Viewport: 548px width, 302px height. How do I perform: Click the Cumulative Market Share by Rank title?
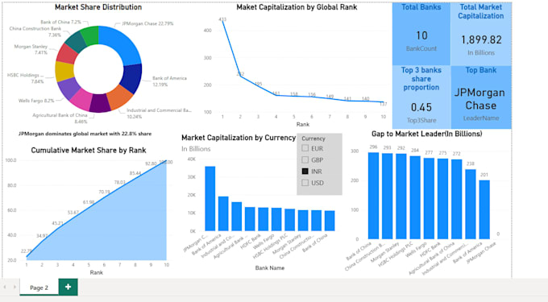point(89,150)
